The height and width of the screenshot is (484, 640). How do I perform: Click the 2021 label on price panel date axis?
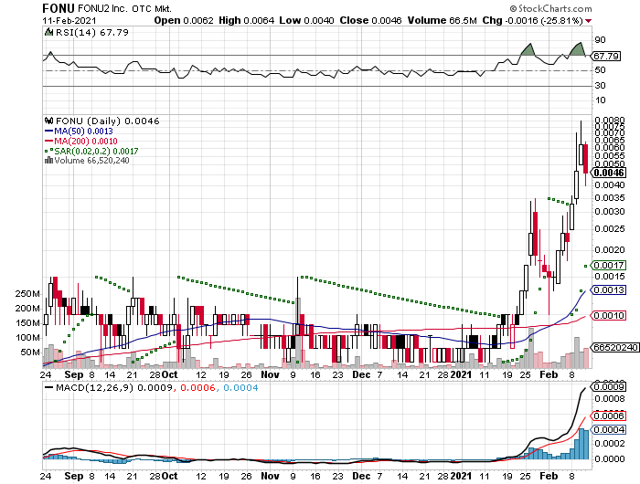click(461, 374)
